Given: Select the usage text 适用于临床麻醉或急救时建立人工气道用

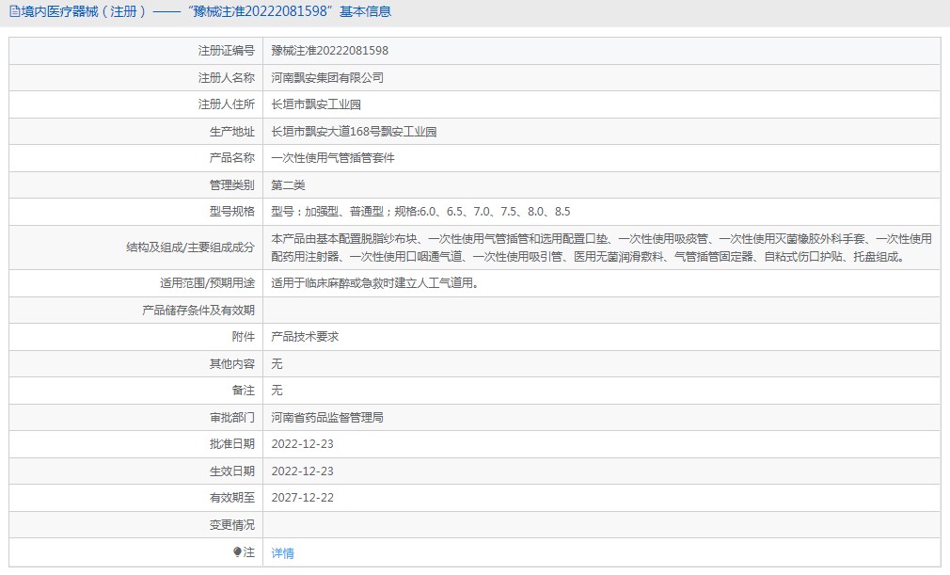Looking at the screenshot, I should (x=375, y=283).
